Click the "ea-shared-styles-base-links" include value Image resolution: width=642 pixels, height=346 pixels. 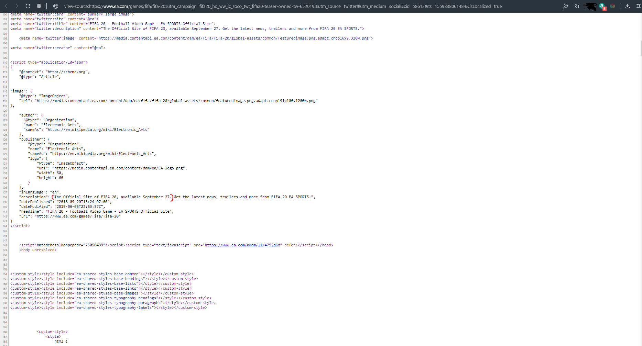coord(107,289)
